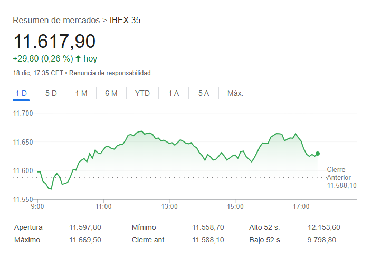Click the green up arrow icon

pyautogui.click(x=78, y=59)
